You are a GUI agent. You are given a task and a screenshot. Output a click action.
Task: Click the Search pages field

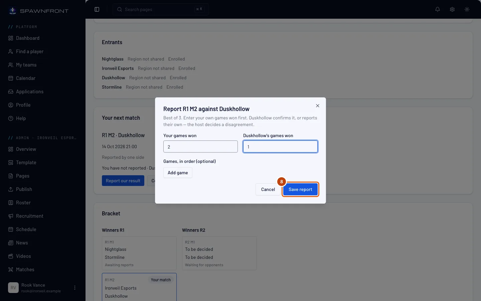[161, 9]
